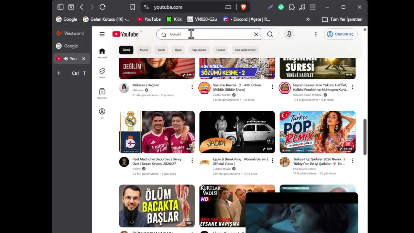Open the Brave Shields lion icon
The height and width of the screenshot is (233, 414).
(243, 7)
